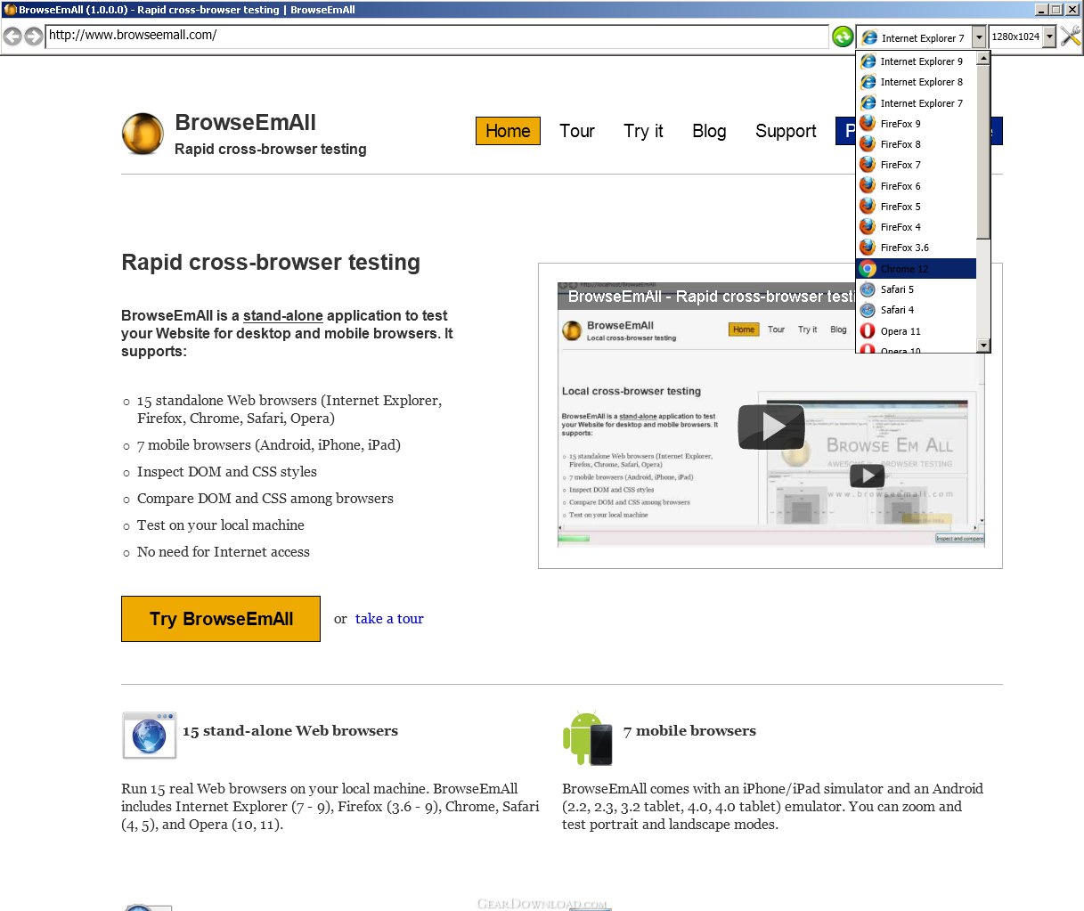Select FireFox 7 browser entry
This screenshot has height=911, width=1084.
(916, 165)
